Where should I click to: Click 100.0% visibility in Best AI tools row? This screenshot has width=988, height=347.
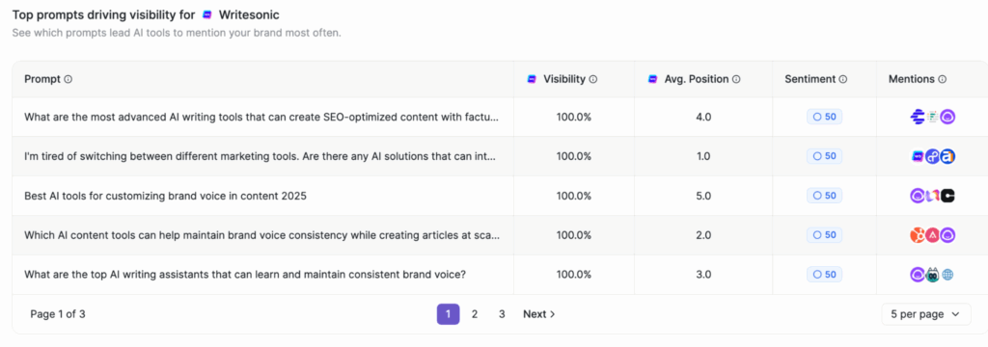[574, 196]
